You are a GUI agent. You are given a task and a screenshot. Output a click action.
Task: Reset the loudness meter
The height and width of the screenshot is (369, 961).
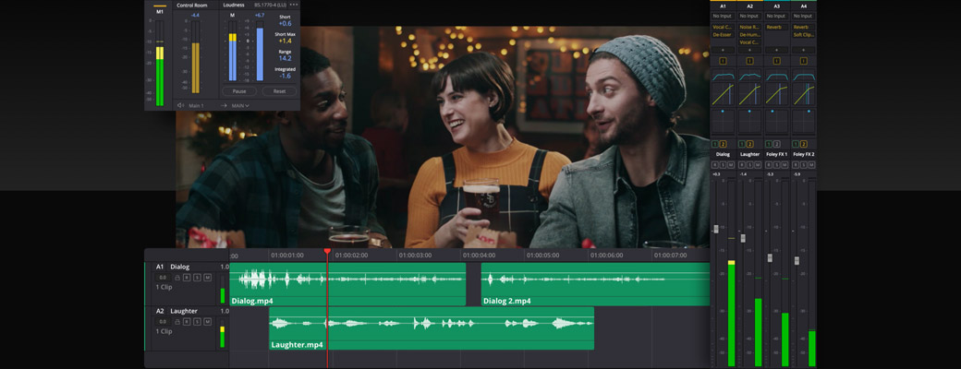[279, 91]
